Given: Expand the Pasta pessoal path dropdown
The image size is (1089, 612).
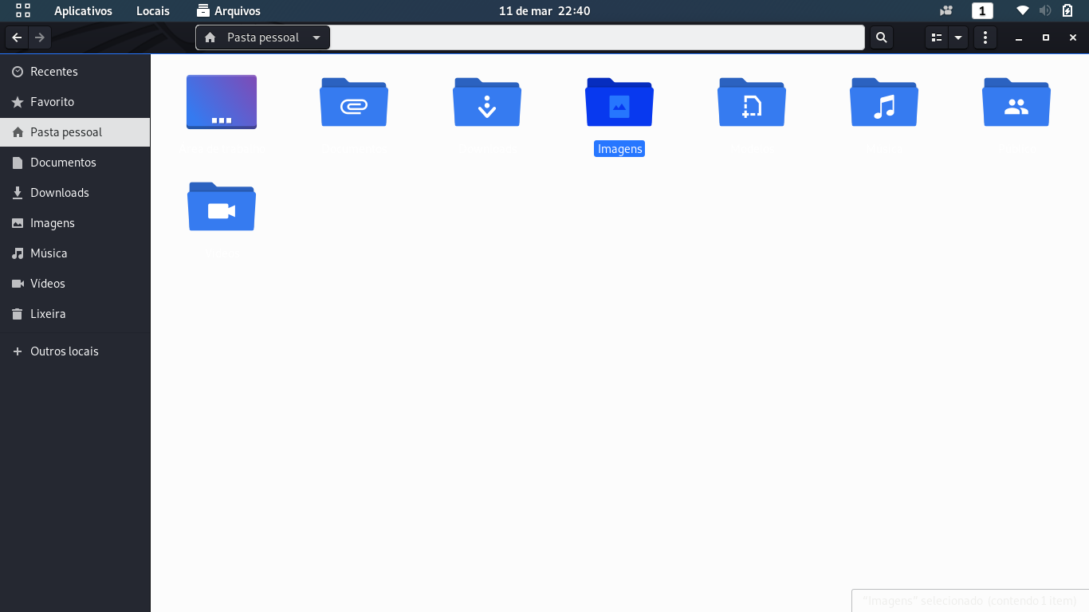Looking at the screenshot, I should point(316,37).
